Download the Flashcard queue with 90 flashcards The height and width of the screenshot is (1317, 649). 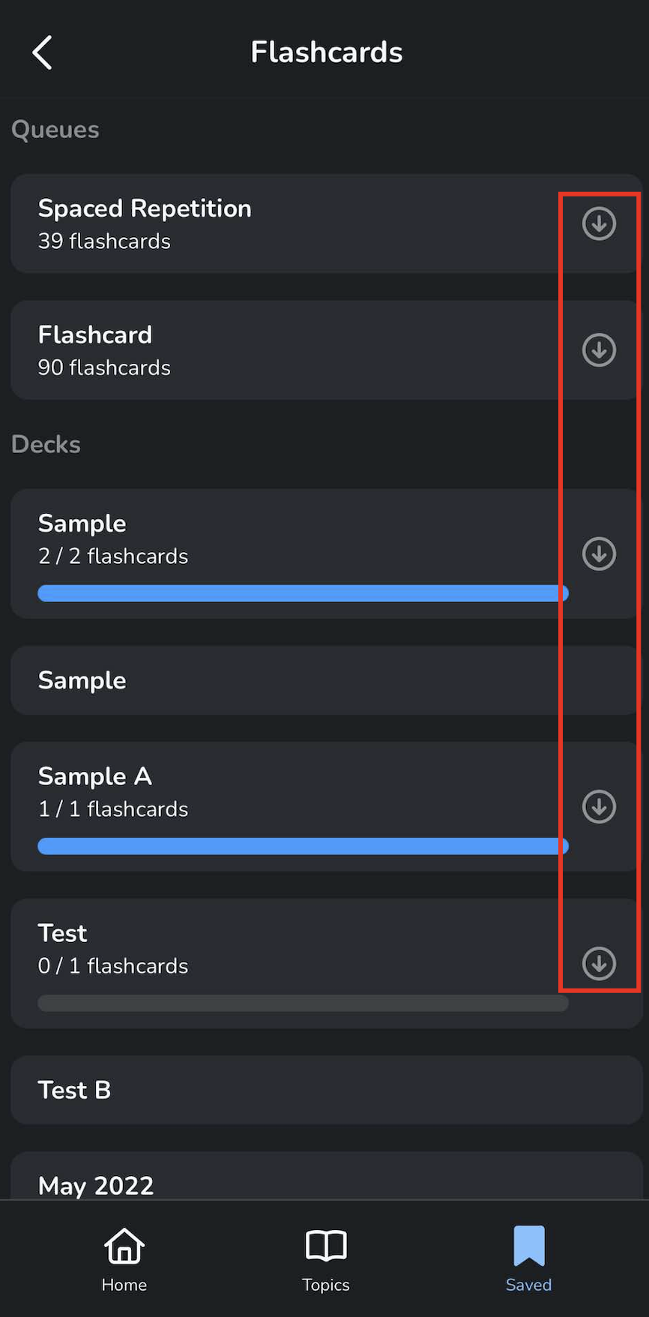tap(599, 350)
